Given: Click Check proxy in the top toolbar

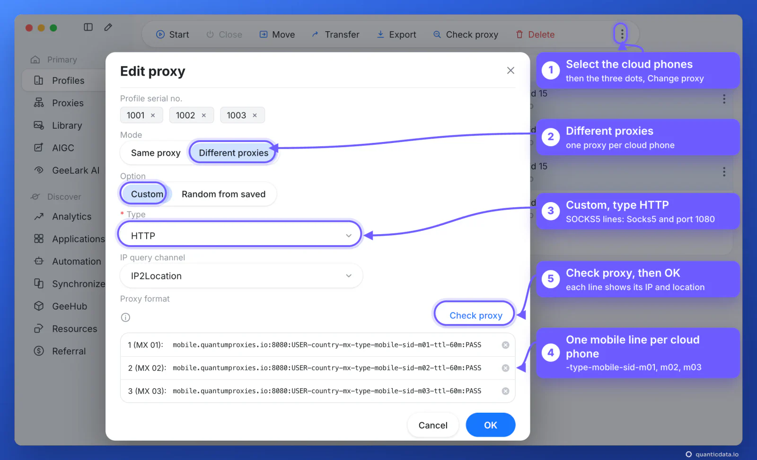Looking at the screenshot, I should coord(466,35).
